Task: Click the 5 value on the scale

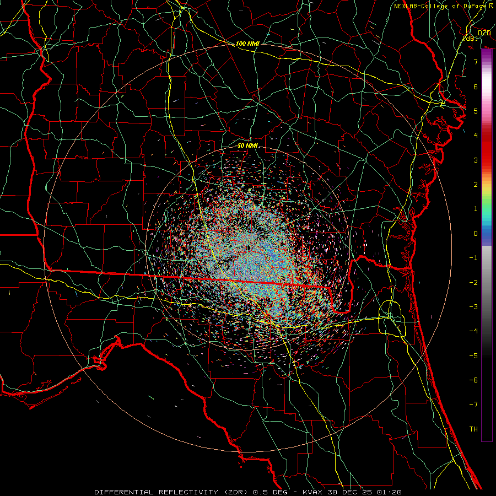Action: tap(476, 111)
